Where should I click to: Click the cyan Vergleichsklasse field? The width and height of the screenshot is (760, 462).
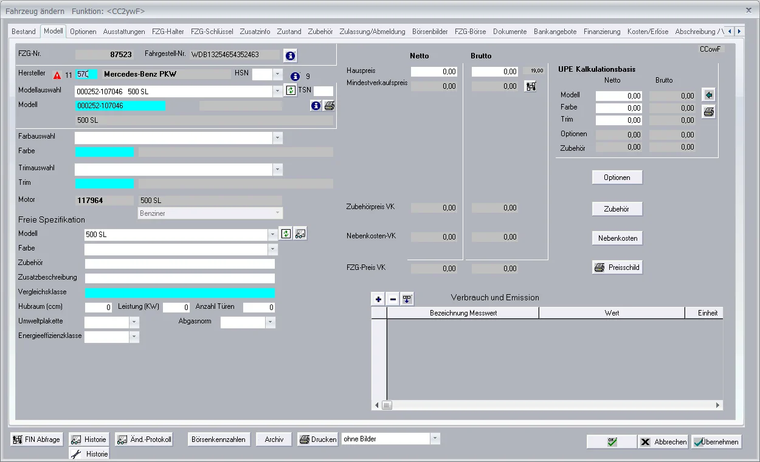[x=180, y=293]
